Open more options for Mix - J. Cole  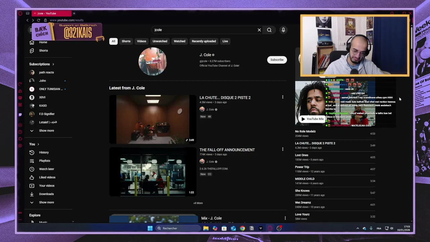click(x=285, y=218)
